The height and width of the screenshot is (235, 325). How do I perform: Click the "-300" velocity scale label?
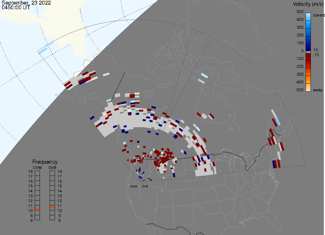click(299, 74)
